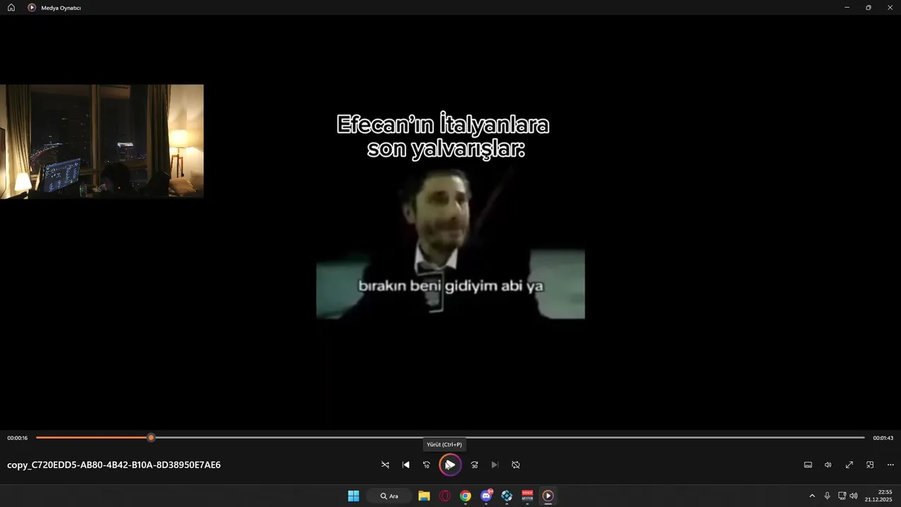Click the network tray icon

(842, 496)
